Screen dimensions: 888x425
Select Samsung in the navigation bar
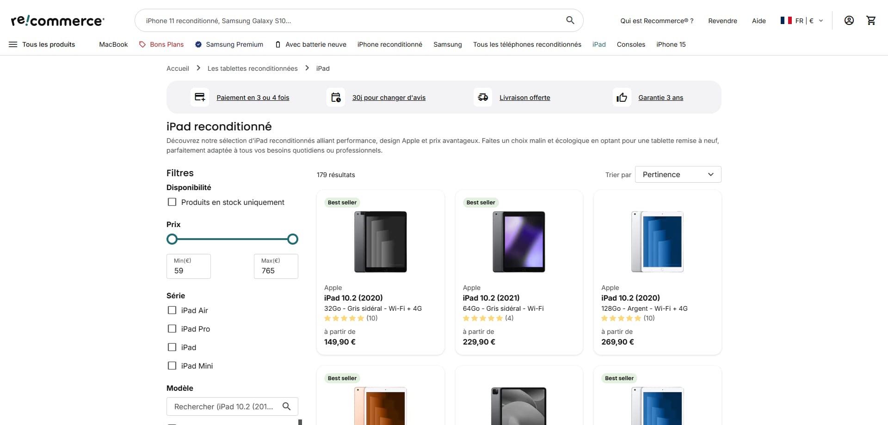pyautogui.click(x=448, y=44)
